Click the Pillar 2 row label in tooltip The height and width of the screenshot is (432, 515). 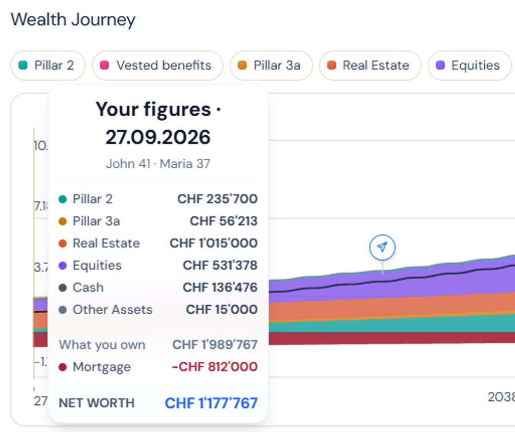(93, 199)
